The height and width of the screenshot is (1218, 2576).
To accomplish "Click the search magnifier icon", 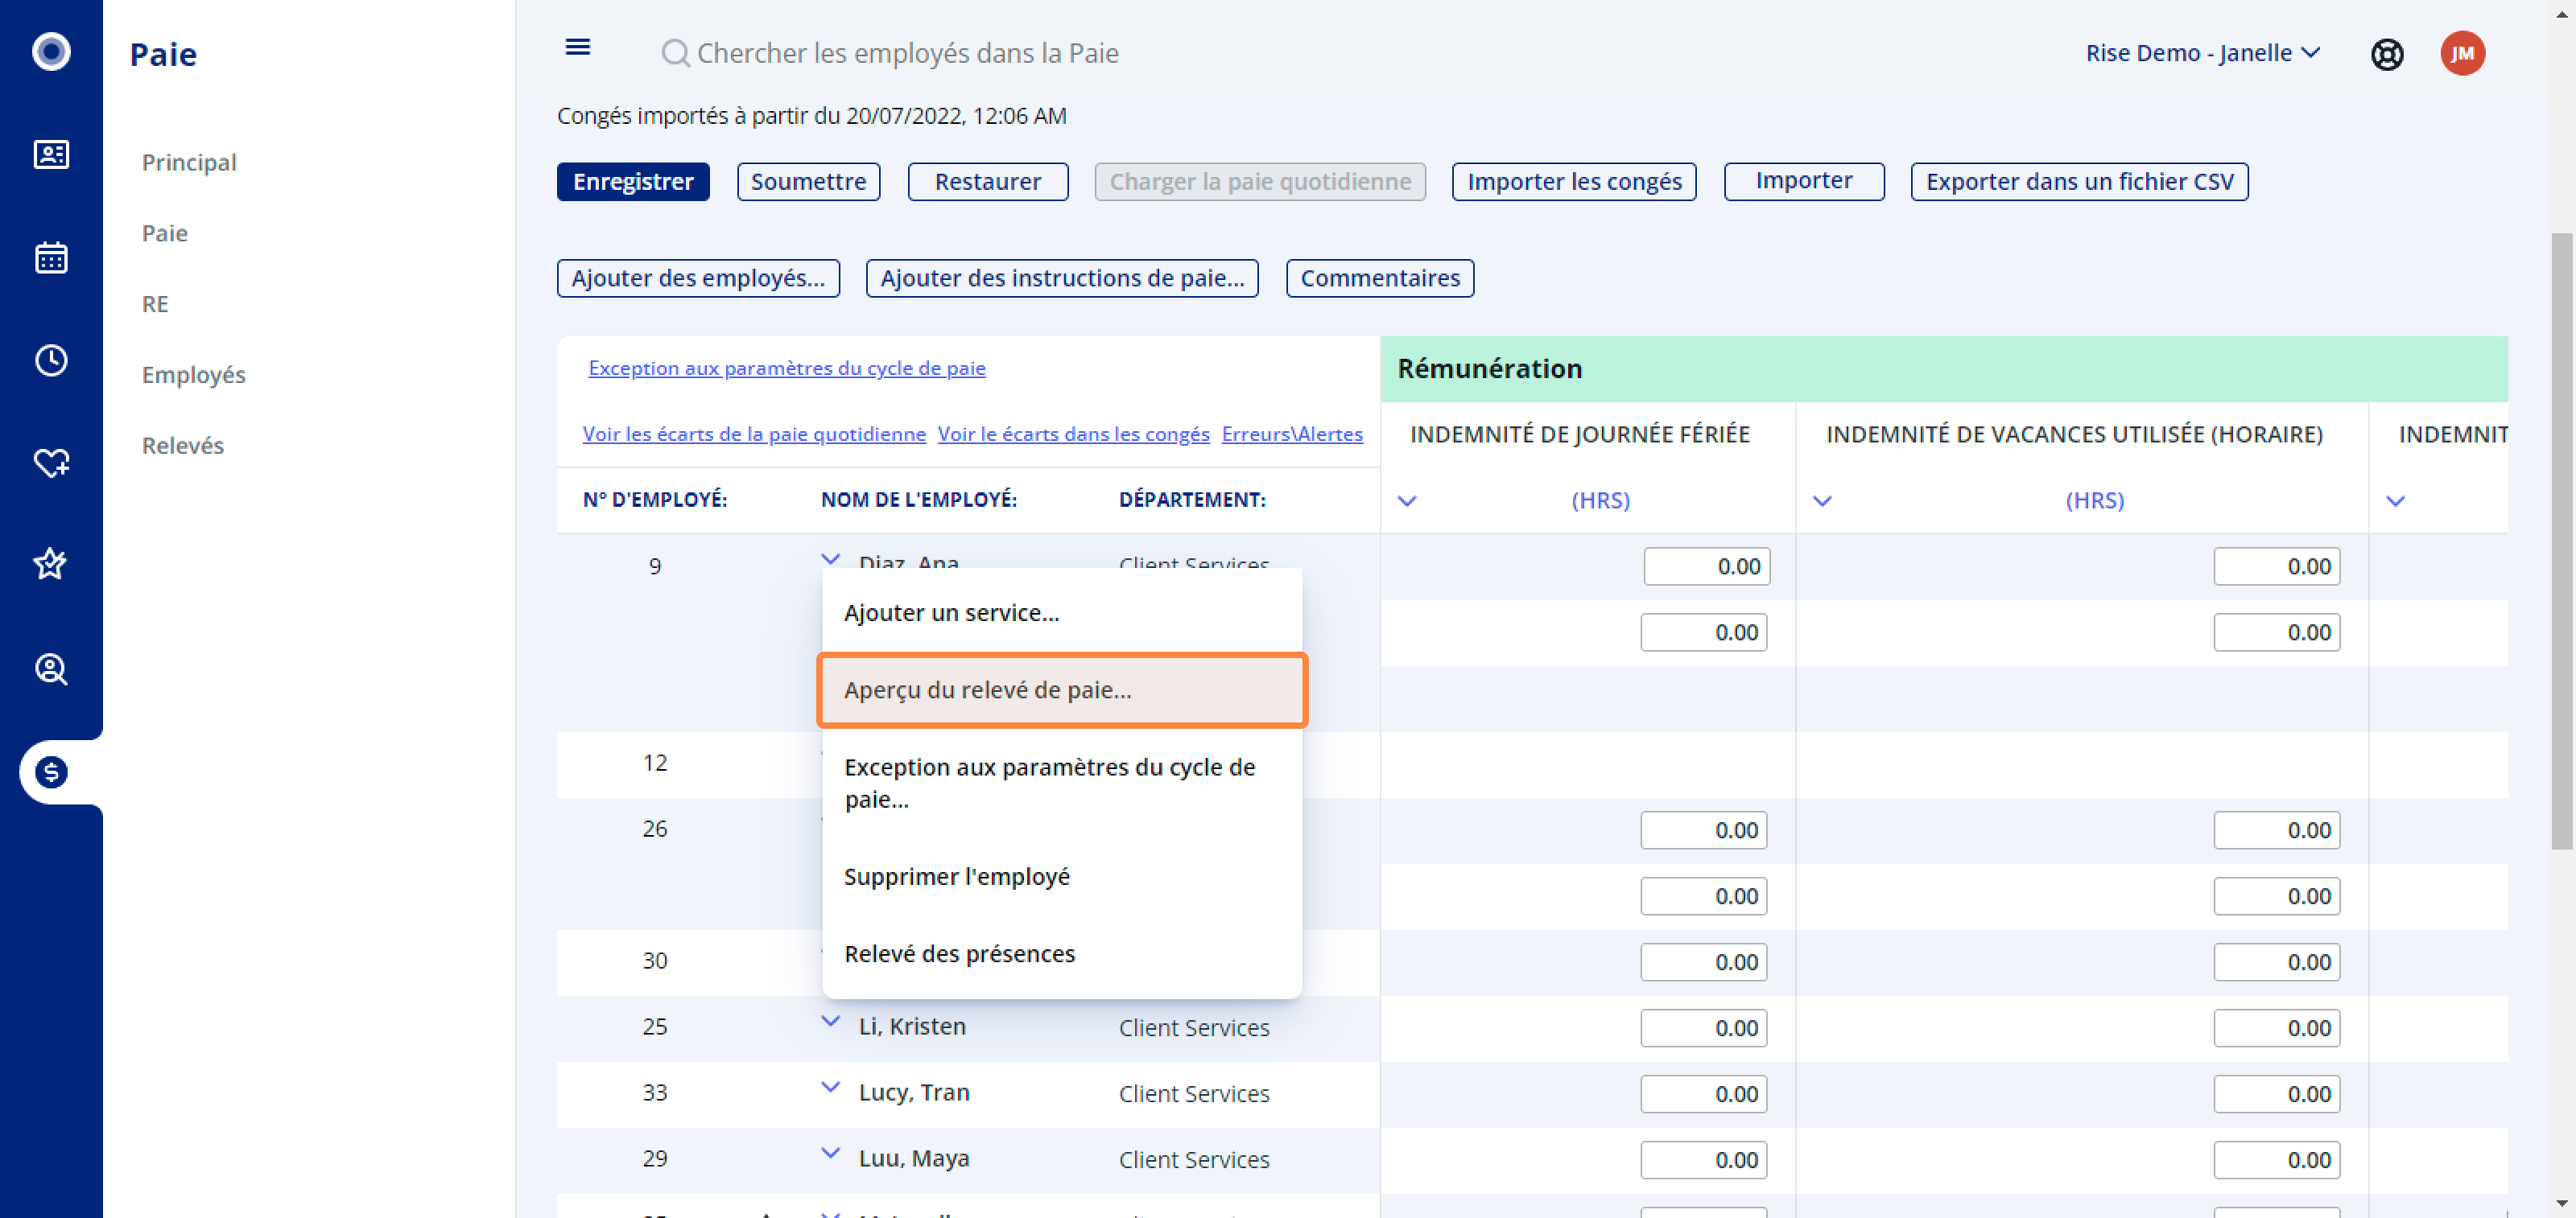I will (x=675, y=53).
